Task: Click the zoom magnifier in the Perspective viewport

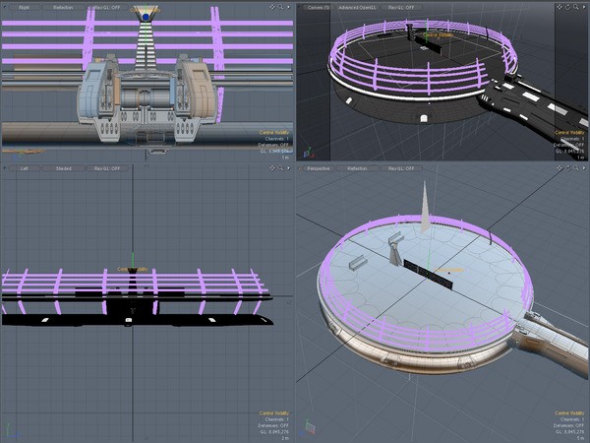Action: click(x=576, y=169)
